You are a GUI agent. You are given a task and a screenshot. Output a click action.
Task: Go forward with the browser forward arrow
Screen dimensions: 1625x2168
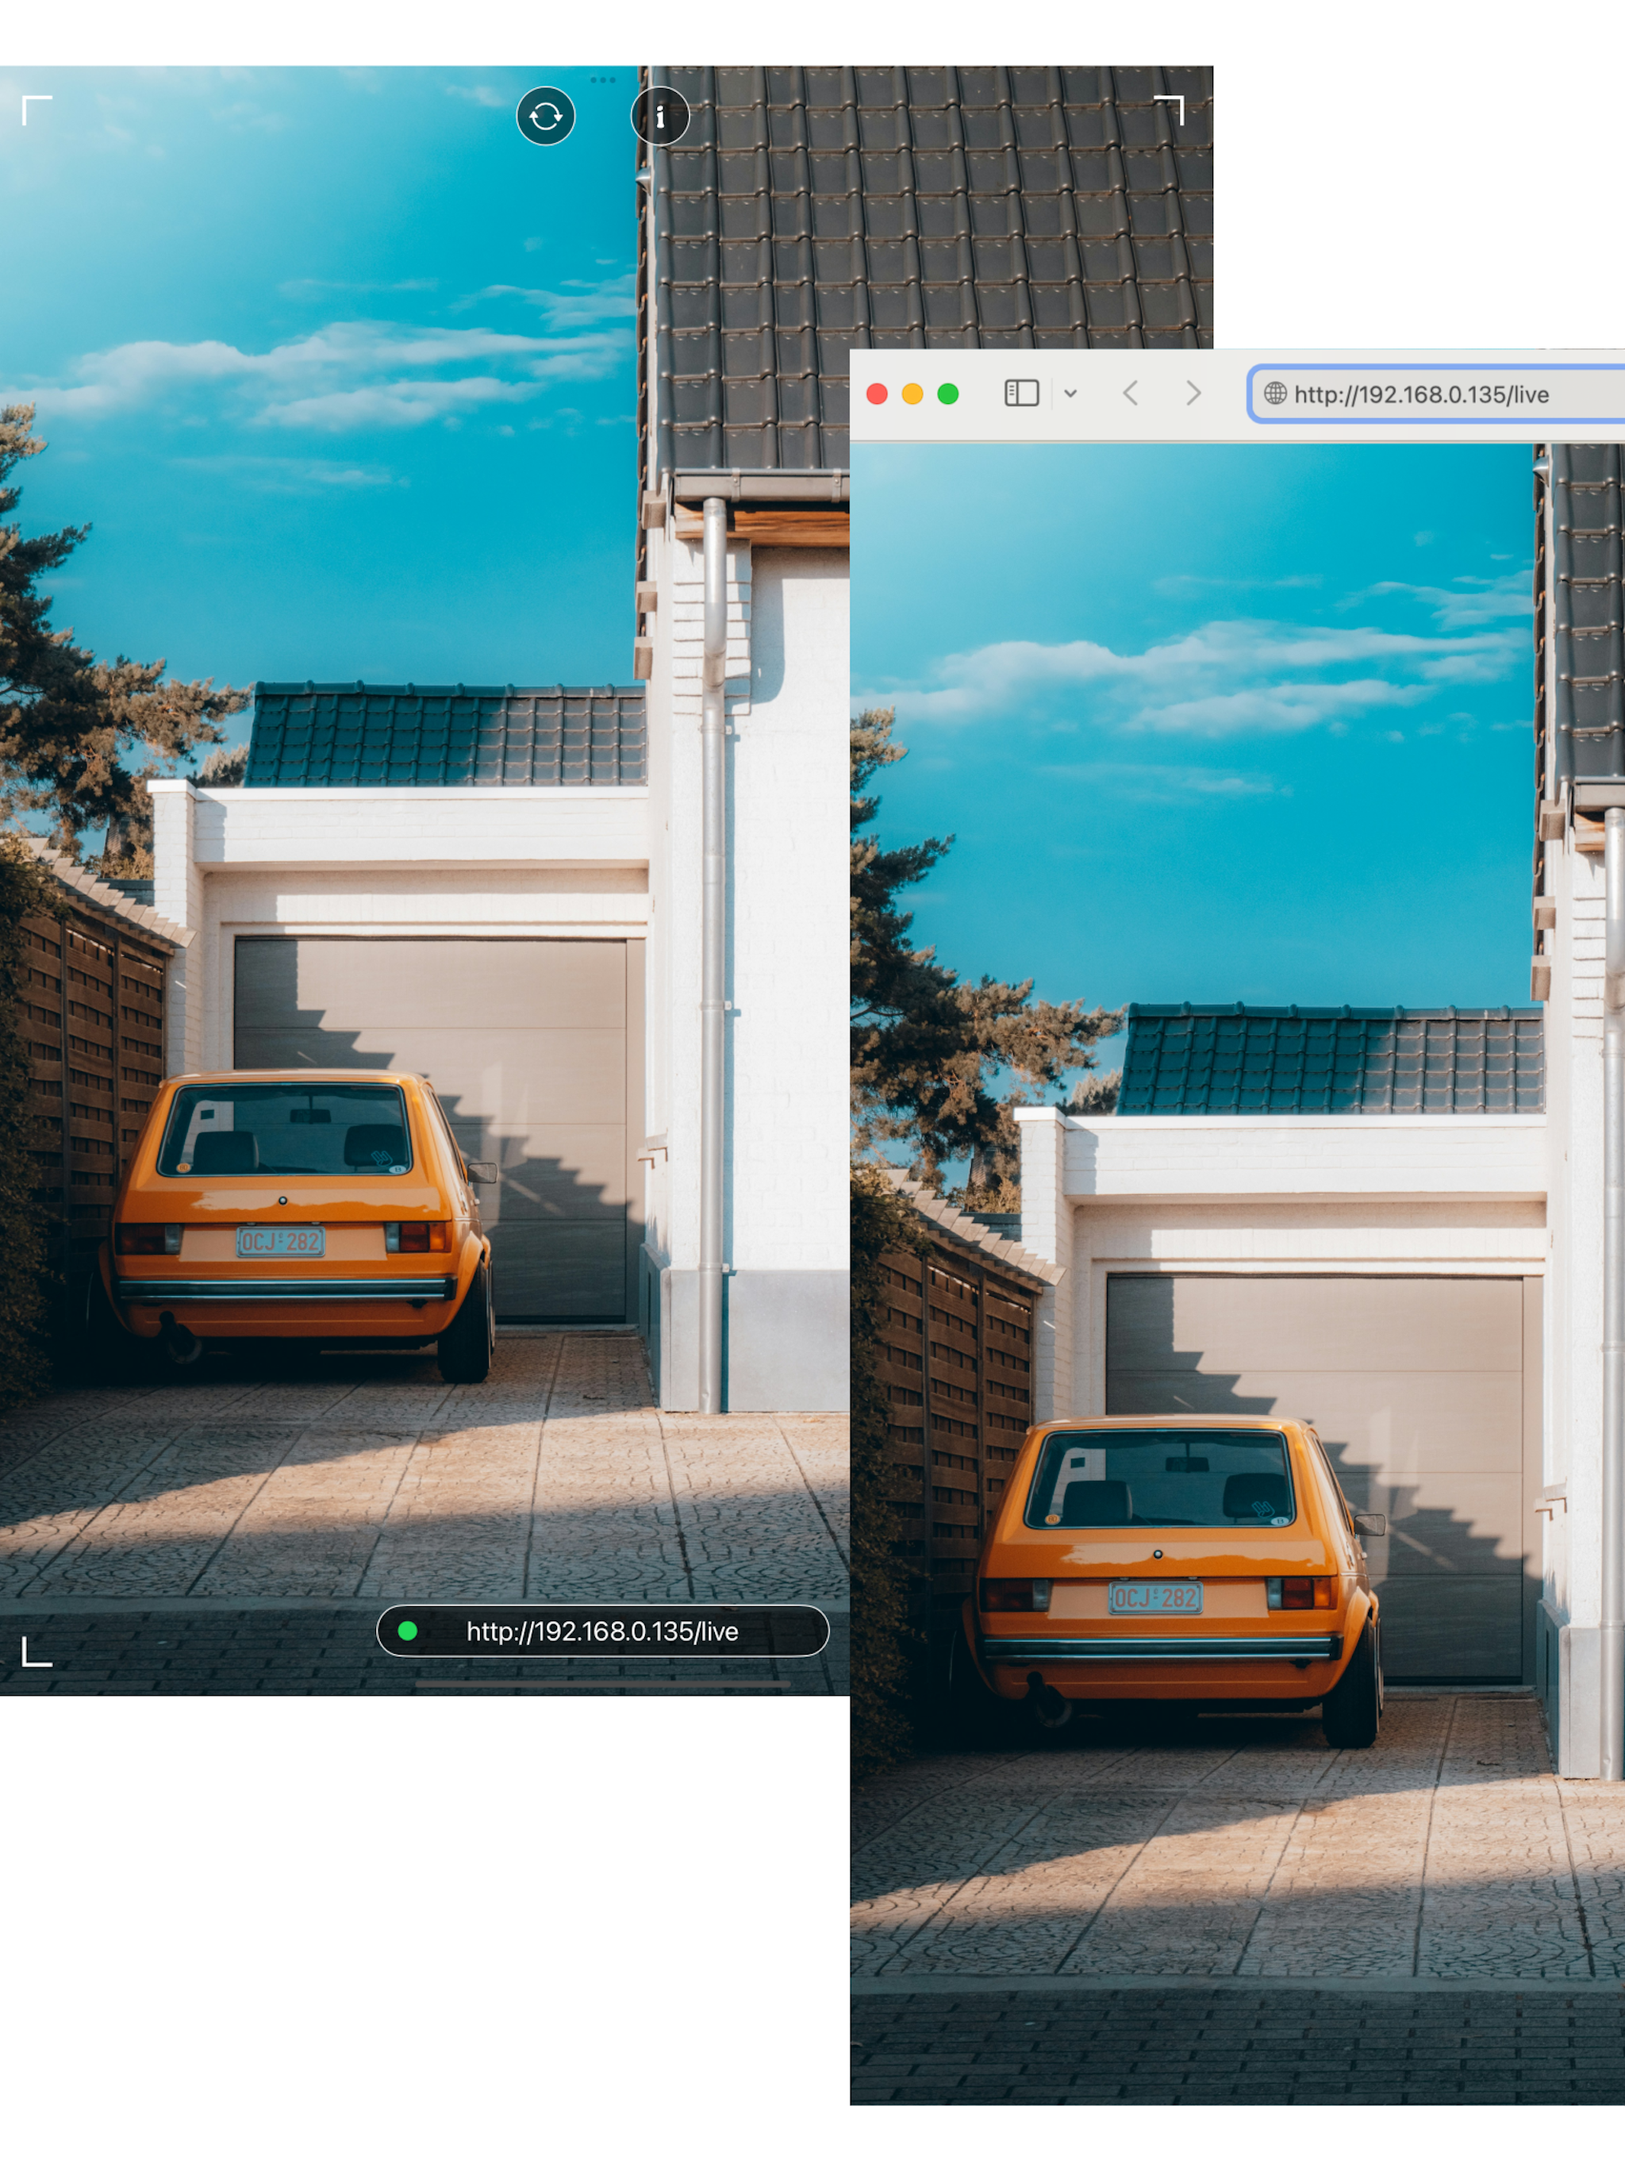pyautogui.click(x=1193, y=394)
